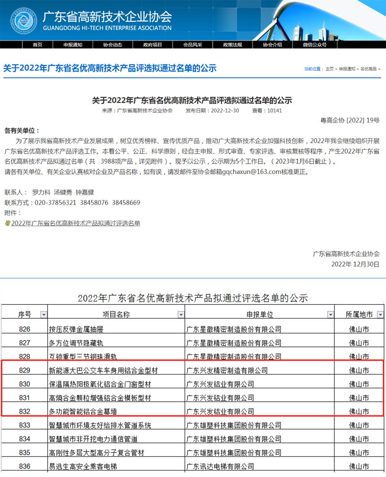386x477 pixels.
Task: Select the 协会动态 menu item
Action: click(113, 45)
